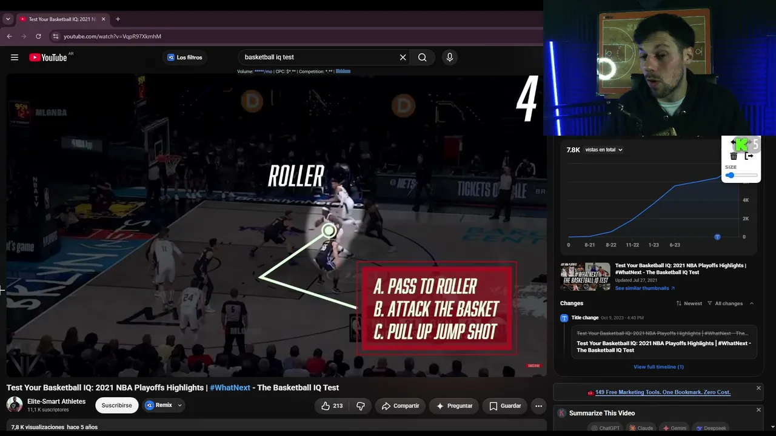The height and width of the screenshot is (436, 776).
Task: Click the trash icon in the overlay widget
Action: pos(734,156)
